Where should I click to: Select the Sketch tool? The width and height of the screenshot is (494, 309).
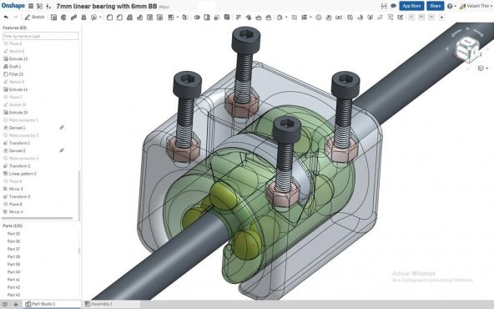[35, 17]
